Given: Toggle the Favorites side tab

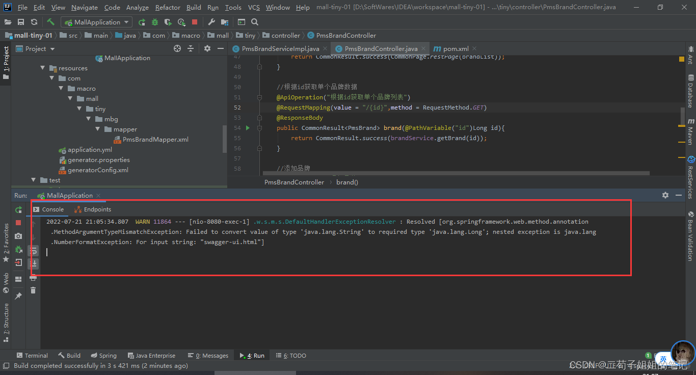Looking at the screenshot, I should coord(6,243).
